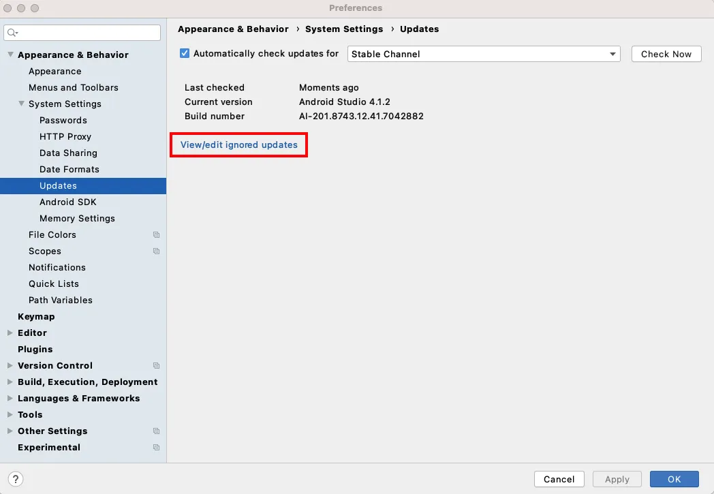The height and width of the screenshot is (494, 714).
Task: Open View/edit ignored updates link
Action: click(x=238, y=144)
